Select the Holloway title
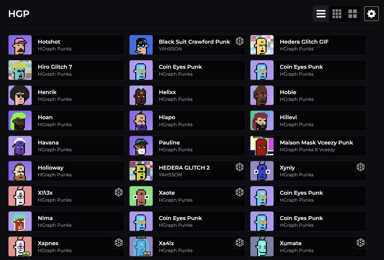The width and height of the screenshot is (384, 260). click(51, 168)
